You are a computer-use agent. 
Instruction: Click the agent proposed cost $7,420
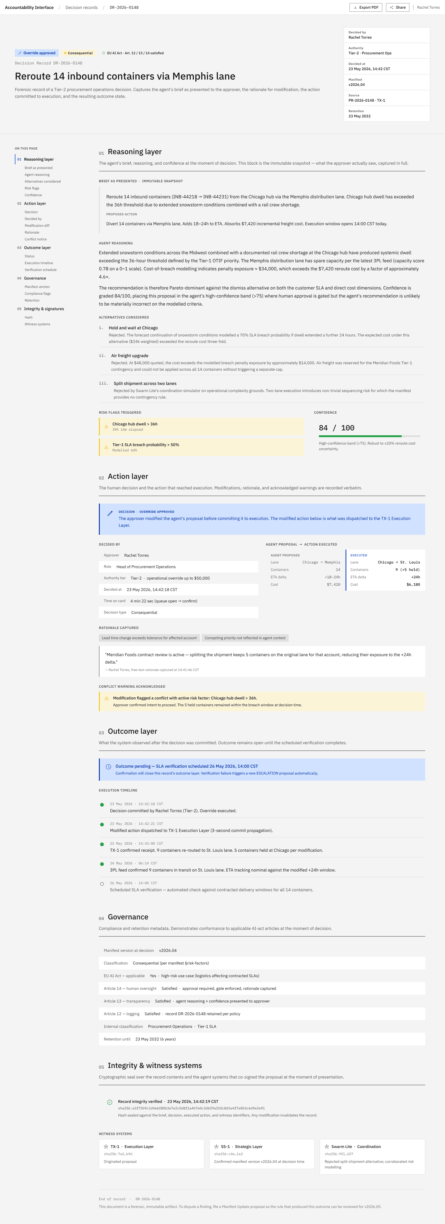pyautogui.click(x=333, y=585)
